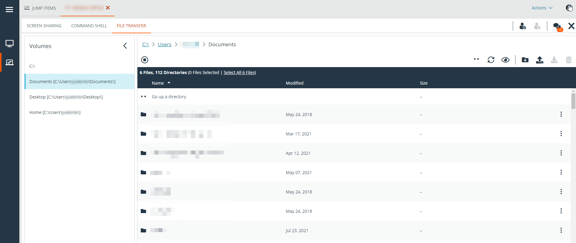
Task: Click the stop transfer icon
Action: 145,60
